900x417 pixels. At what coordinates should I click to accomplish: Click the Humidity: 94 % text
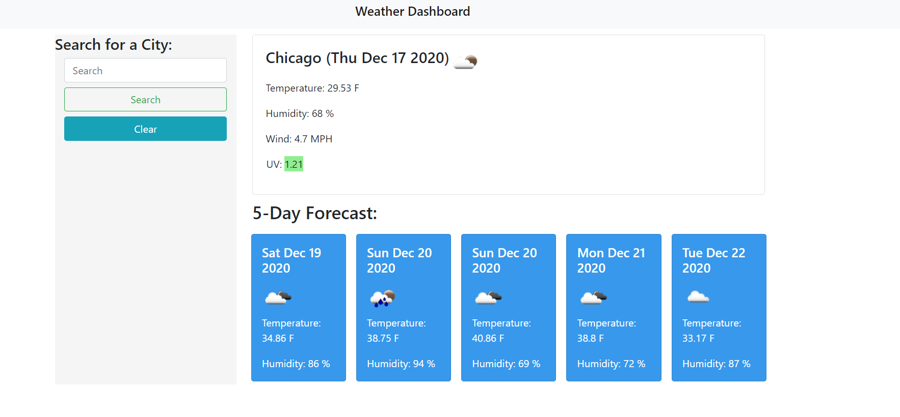click(401, 364)
